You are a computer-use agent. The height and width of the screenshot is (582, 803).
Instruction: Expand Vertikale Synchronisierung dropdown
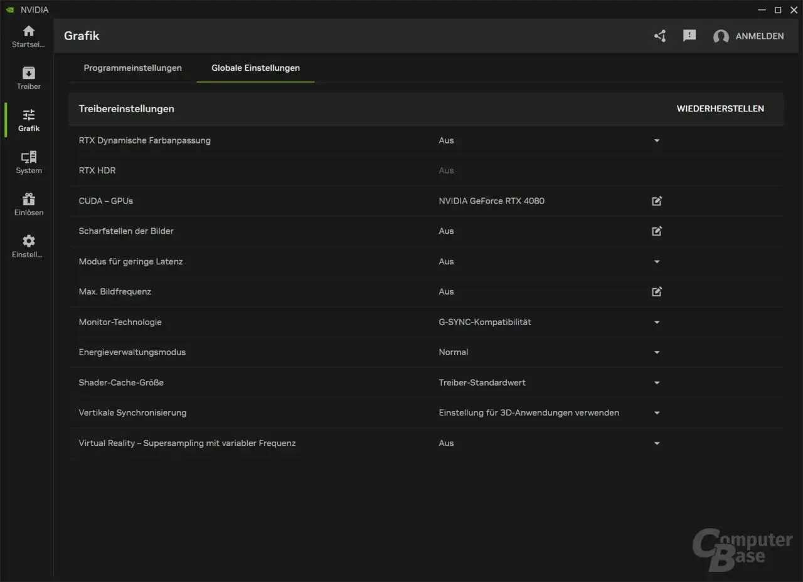tap(657, 413)
